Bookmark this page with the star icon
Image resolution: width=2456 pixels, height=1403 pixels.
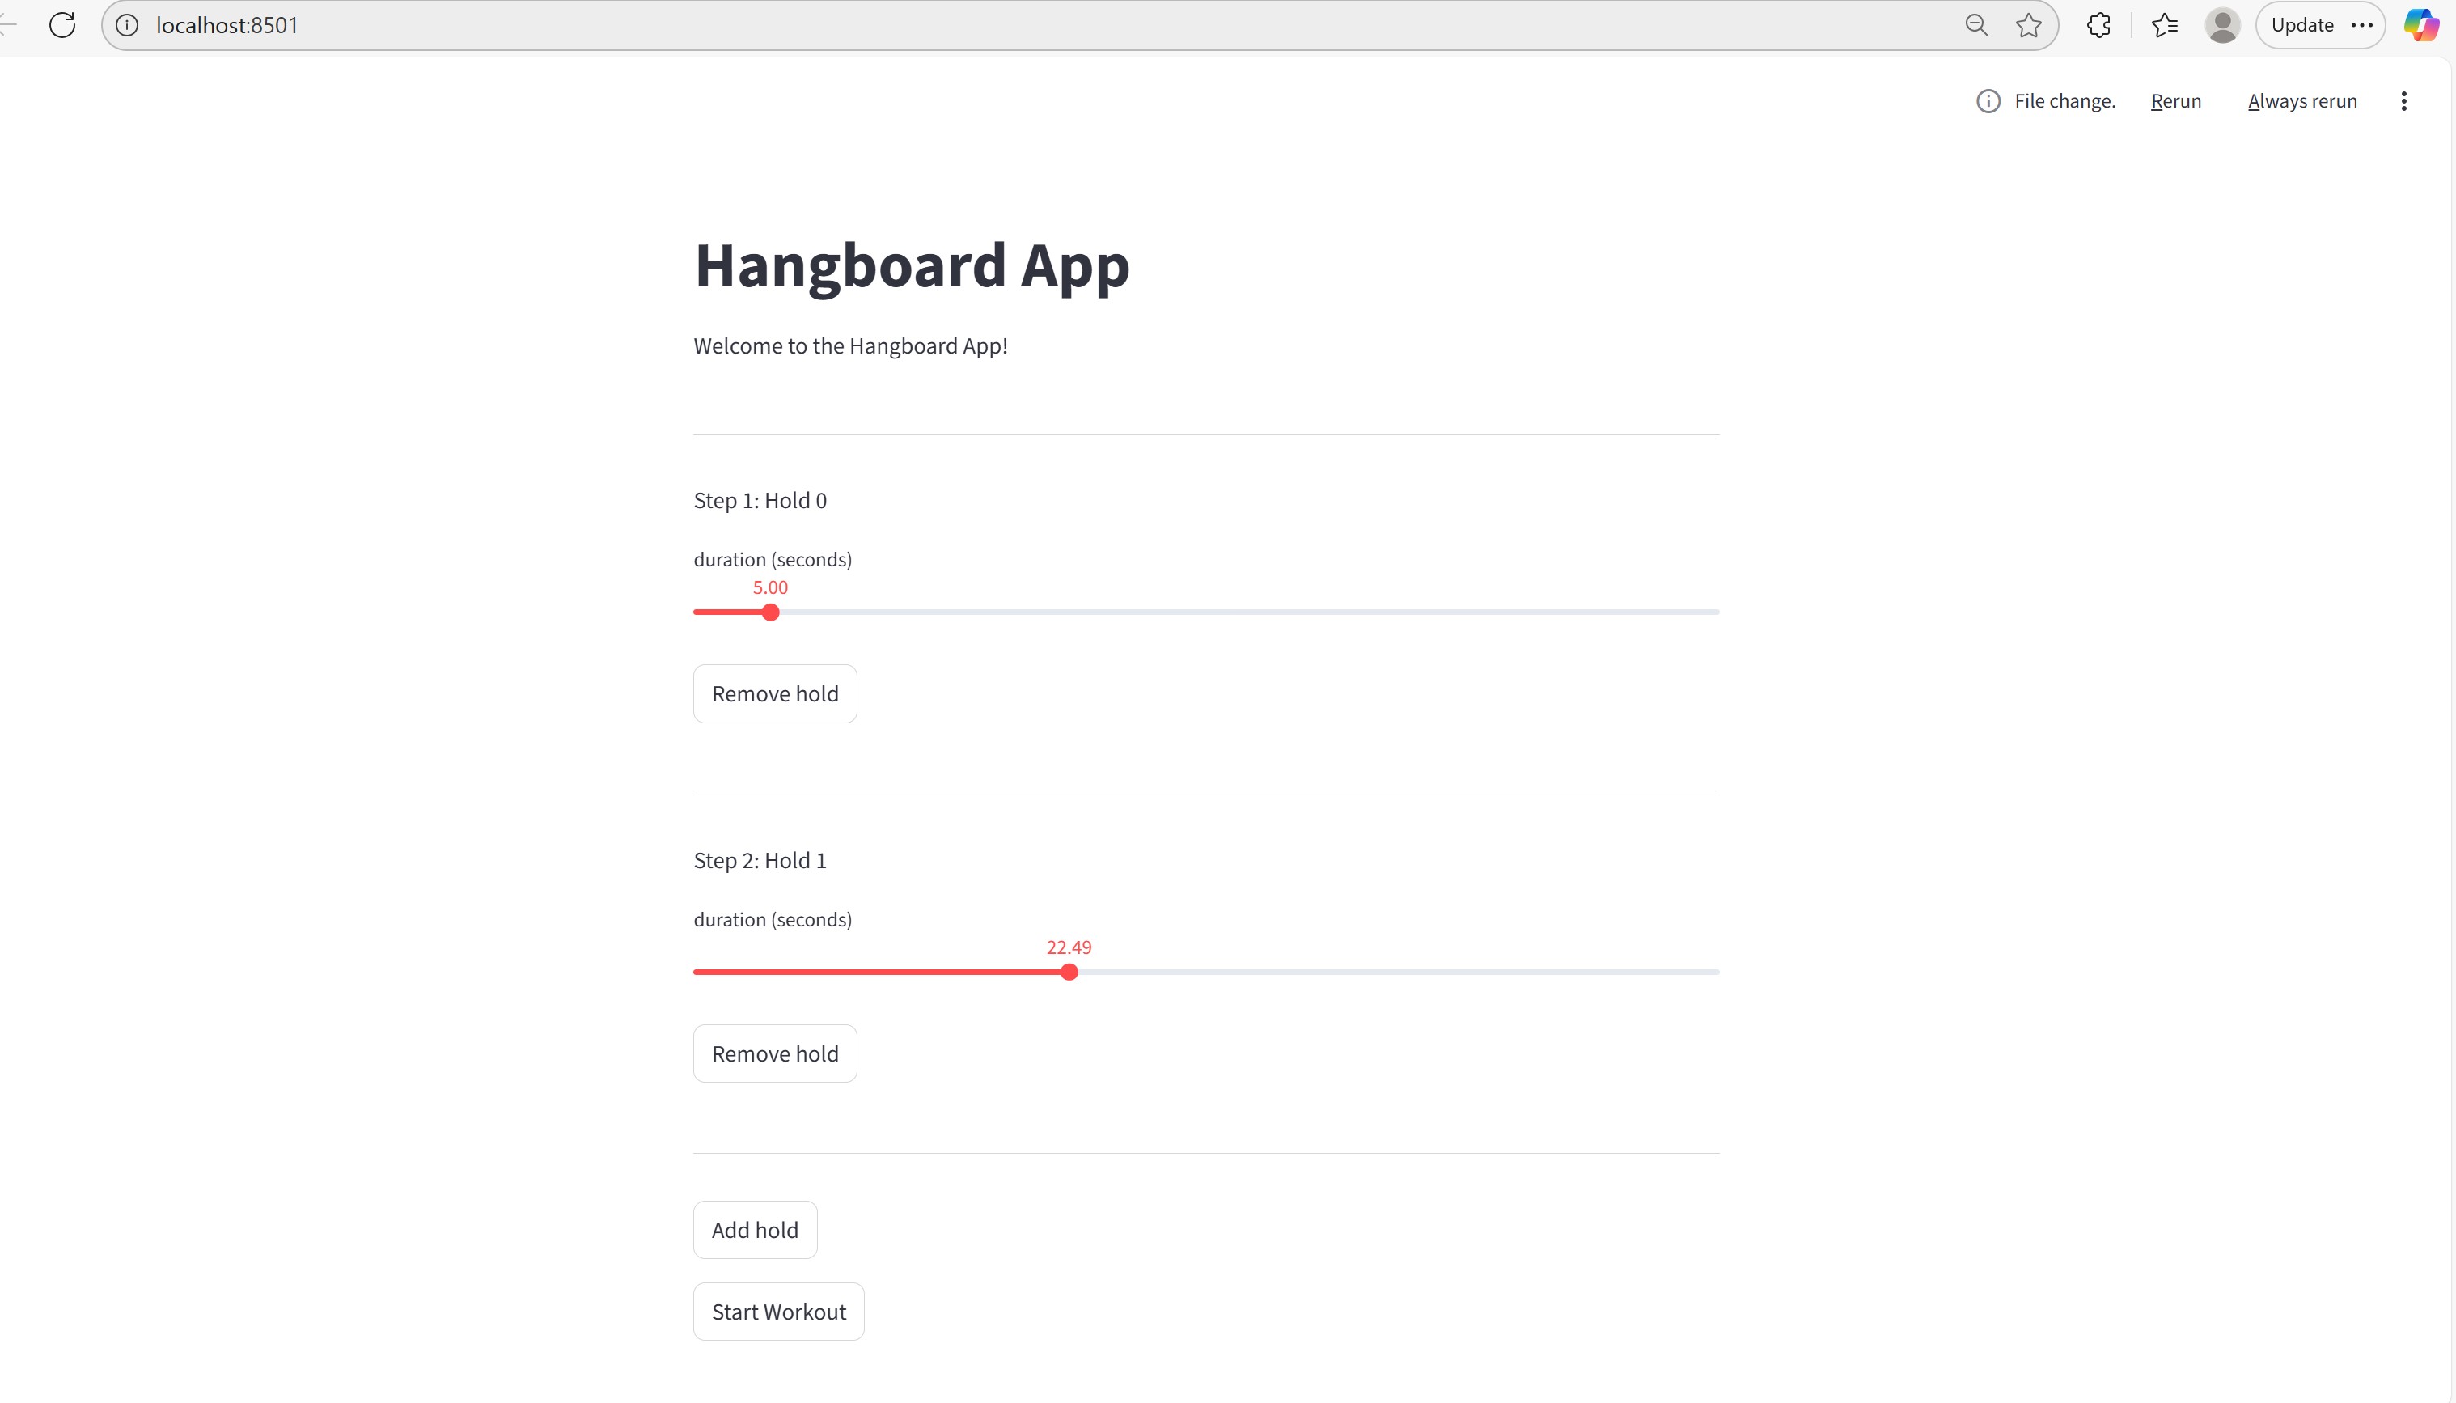pyautogui.click(x=2028, y=25)
